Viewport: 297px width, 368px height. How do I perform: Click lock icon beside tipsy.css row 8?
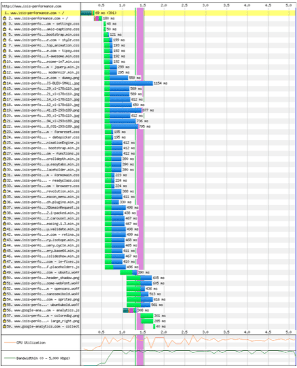4,51
